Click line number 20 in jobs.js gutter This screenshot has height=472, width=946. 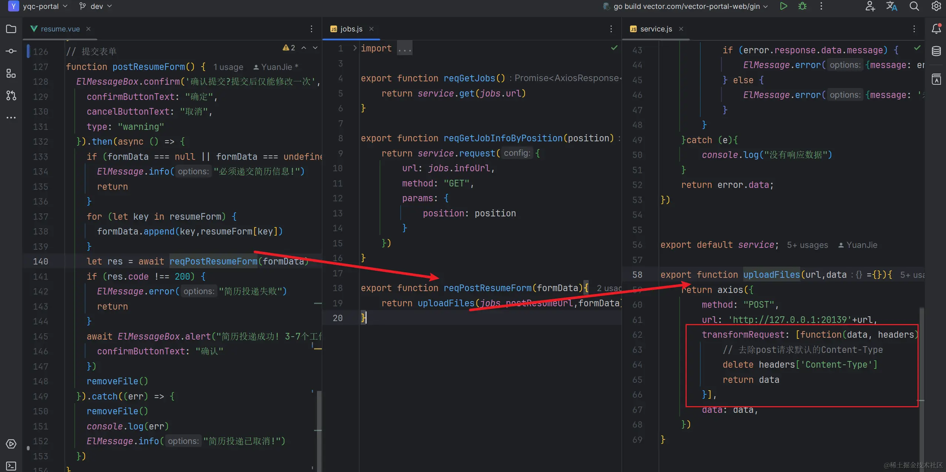[337, 318]
